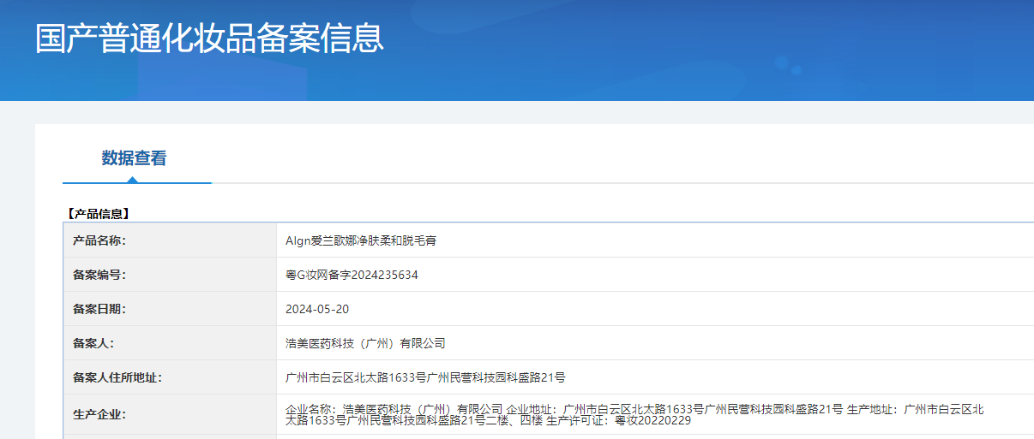This screenshot has height=439, width=1034.
Task: Click the page title 国产普通化妆品备案信息
Action: 209,39
